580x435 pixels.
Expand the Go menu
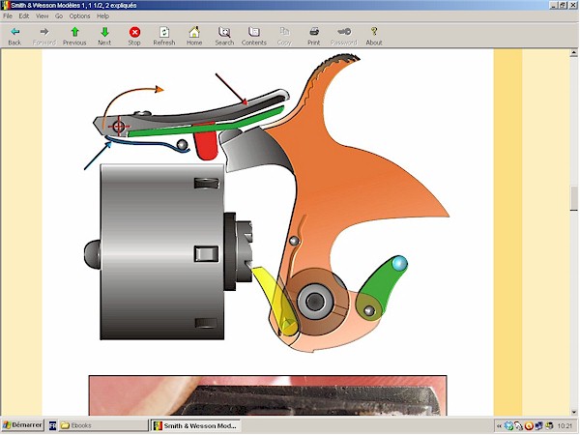click(59, 16)
